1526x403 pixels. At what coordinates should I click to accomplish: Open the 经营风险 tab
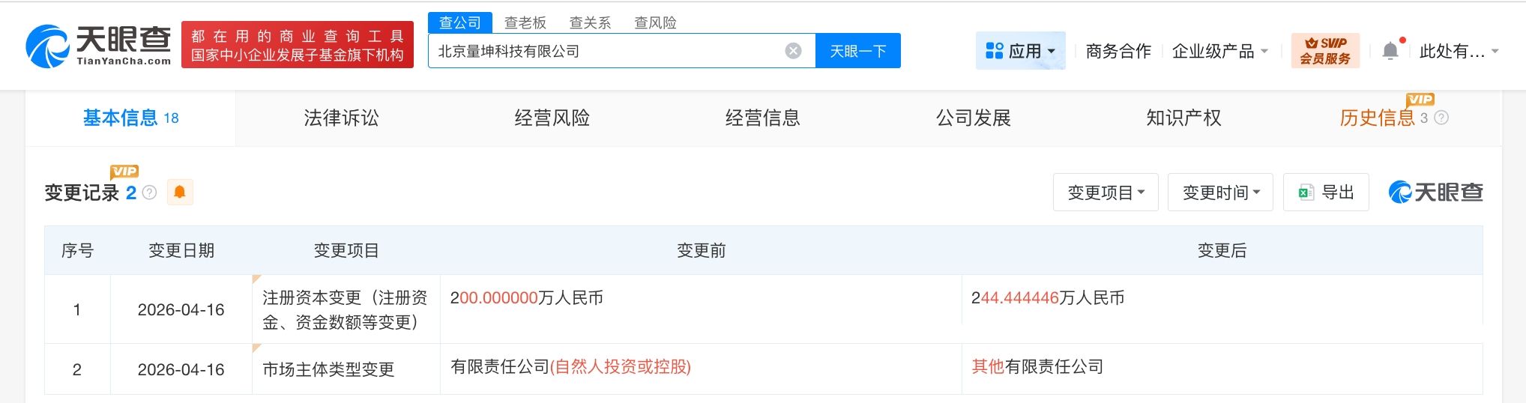click(552, 118)
